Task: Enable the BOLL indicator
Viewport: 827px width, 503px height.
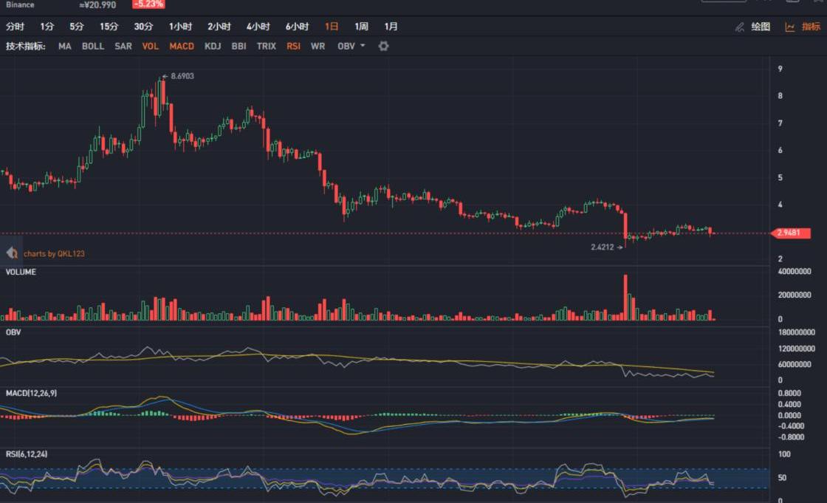Action: (93, 46)
